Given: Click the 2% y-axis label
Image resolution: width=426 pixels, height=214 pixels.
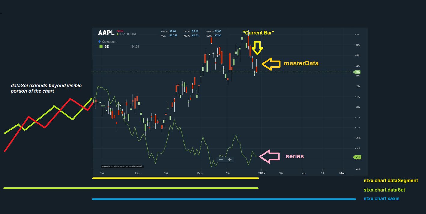Looking at the screenshot, I should coord(358,86).
